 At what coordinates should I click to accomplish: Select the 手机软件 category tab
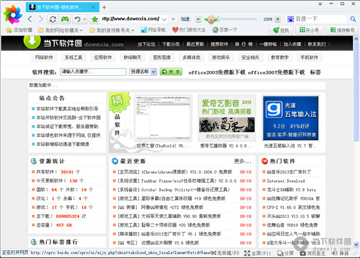[x=309, y=58]
